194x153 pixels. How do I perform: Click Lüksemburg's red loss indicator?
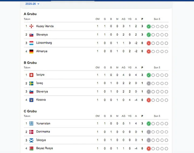[148, 43]
